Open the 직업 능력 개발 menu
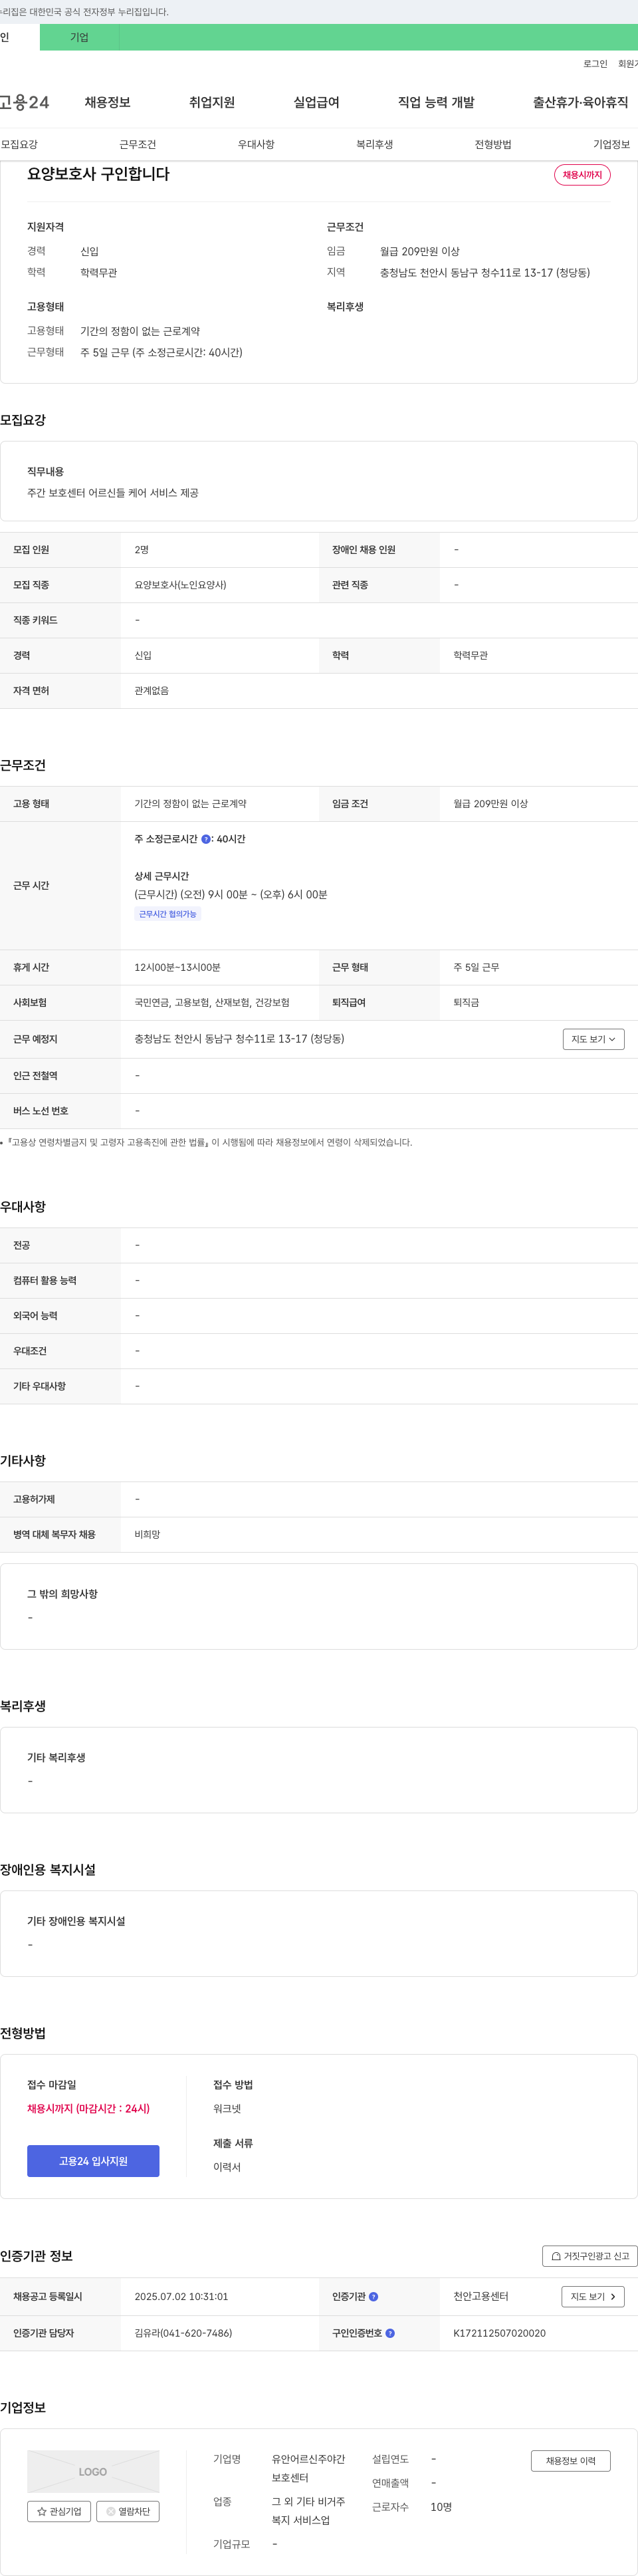Viewport: 638px width, 2576px height. pos(436,102)
